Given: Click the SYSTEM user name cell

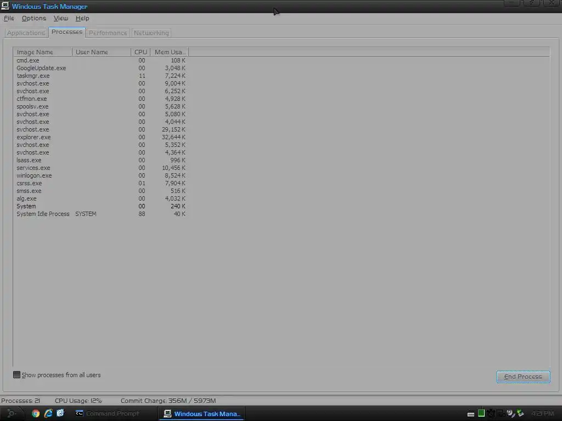Looking at the screenshot, I should (x=86, y=214).
